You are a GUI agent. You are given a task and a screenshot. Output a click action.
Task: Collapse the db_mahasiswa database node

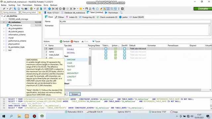pyautogui.click(x=4, y=22)
